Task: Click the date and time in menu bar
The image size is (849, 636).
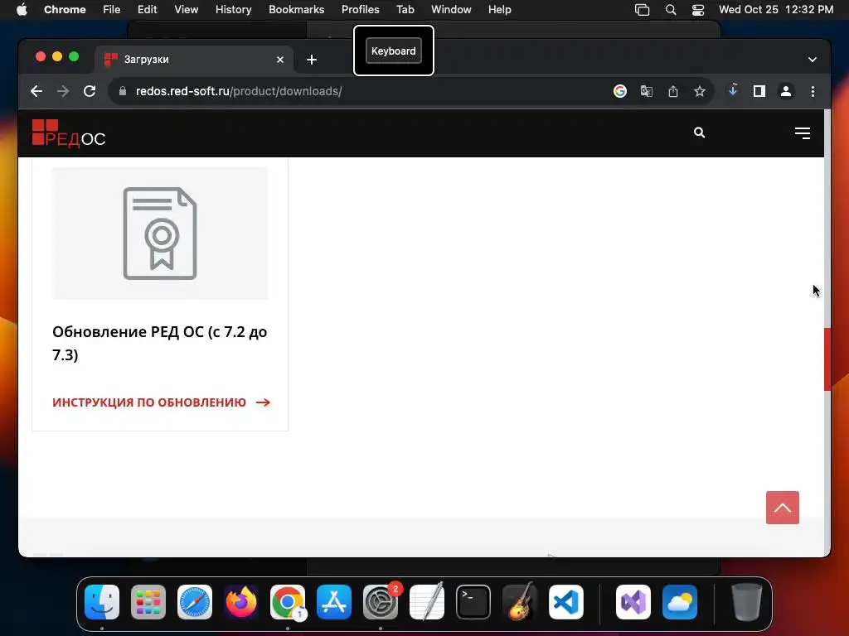Action: tap(776, 10)
